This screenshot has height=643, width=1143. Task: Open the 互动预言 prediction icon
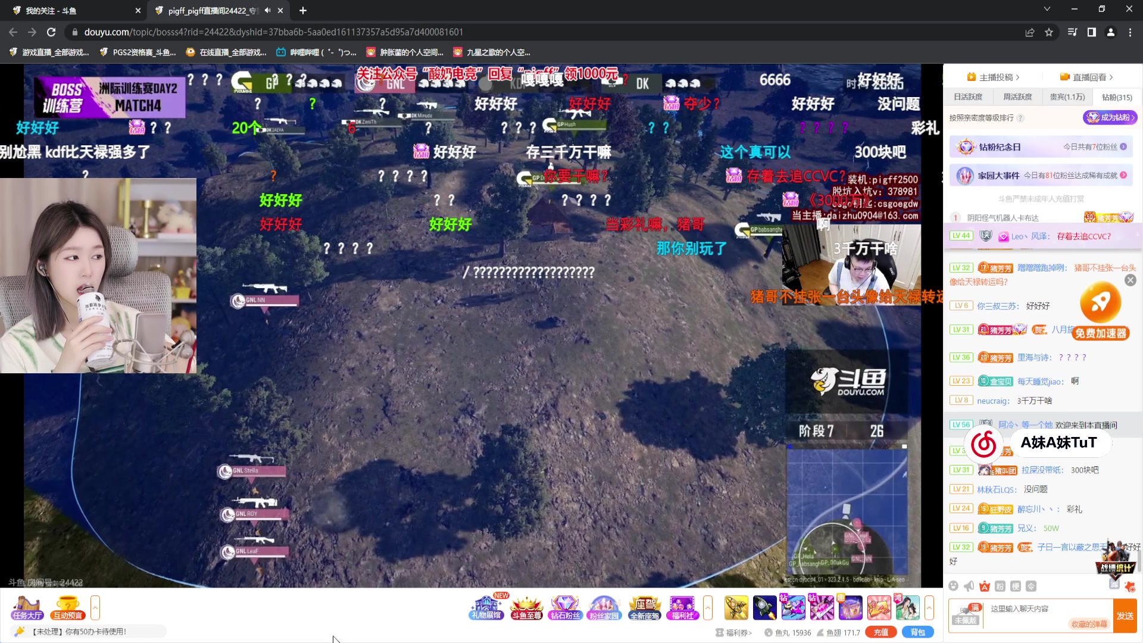[67, 608]
